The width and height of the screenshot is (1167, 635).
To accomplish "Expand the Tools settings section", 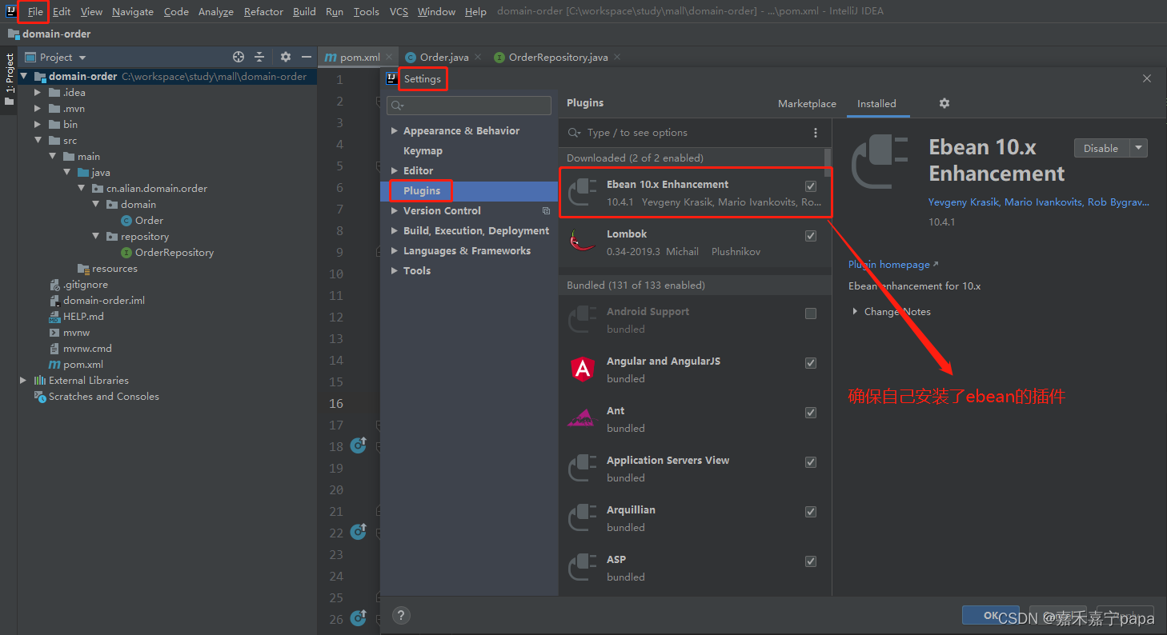I will click(x=394, y=271).
